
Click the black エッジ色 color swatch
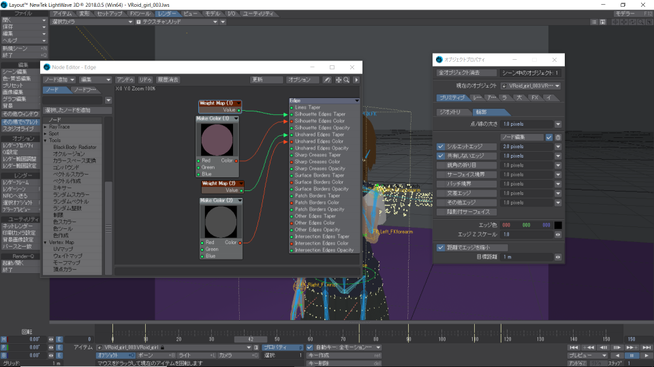pyautogui.click(x=558, y=225)
